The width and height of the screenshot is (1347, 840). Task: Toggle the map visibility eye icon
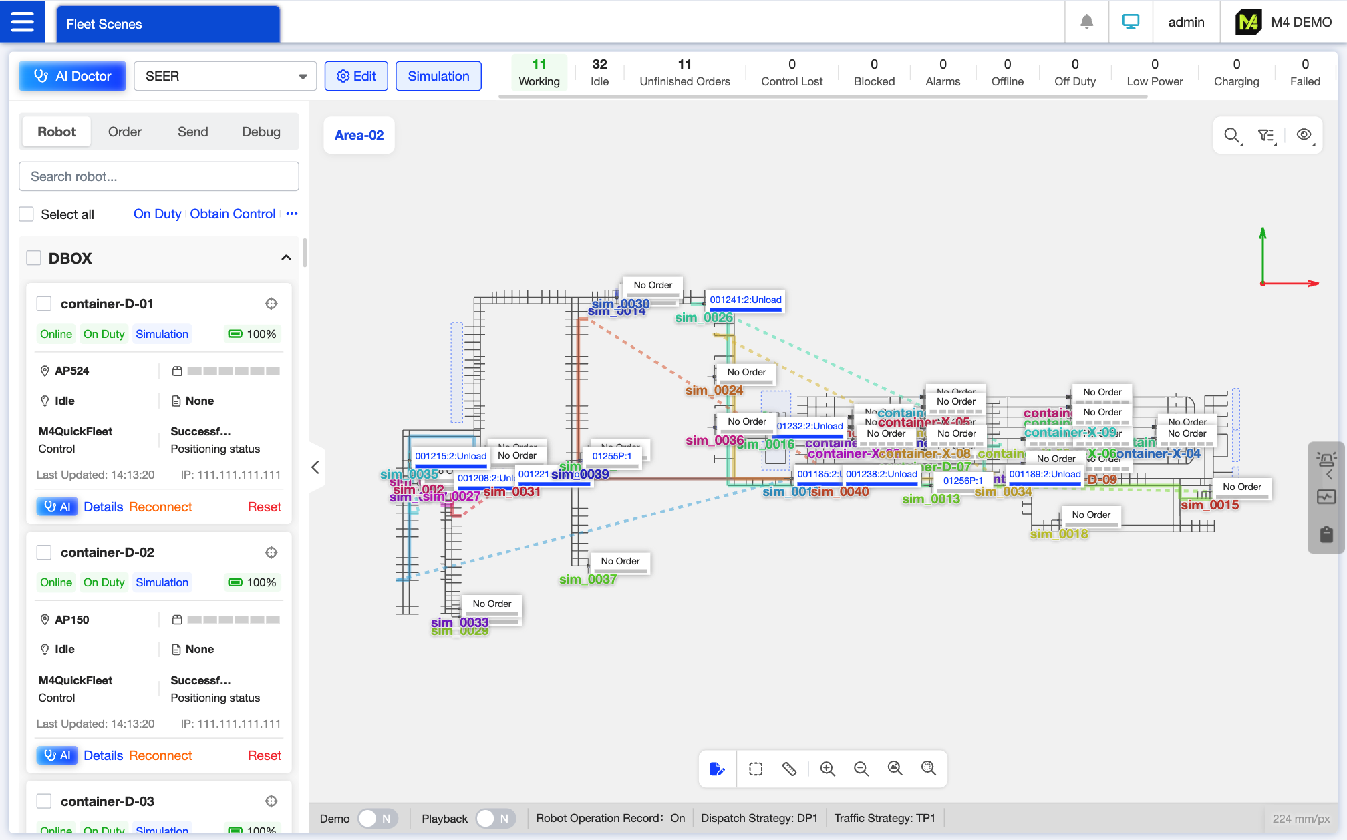(1304, 136)
